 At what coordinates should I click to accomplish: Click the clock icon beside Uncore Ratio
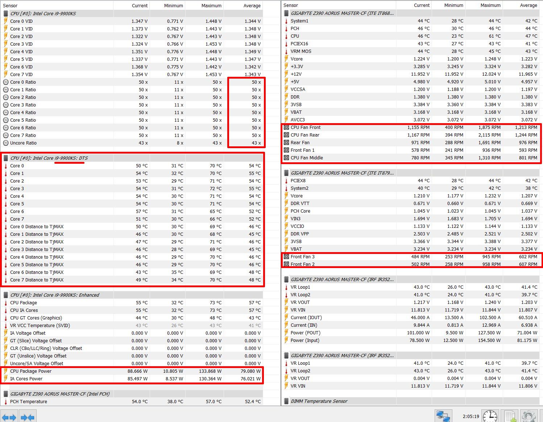[6, 143]
